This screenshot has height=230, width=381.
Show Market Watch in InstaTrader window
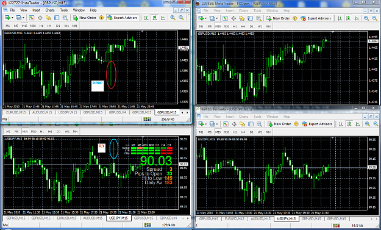point(32,18)
